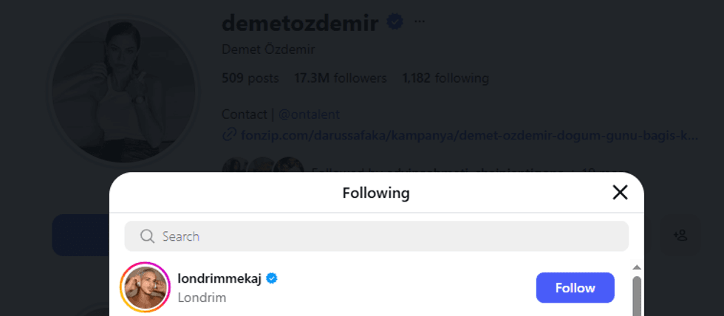Click verified badge beside londrimmekaj

click(x=272, y=278)
